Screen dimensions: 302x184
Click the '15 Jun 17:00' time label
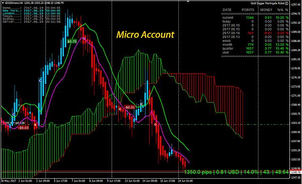point(168,181)
